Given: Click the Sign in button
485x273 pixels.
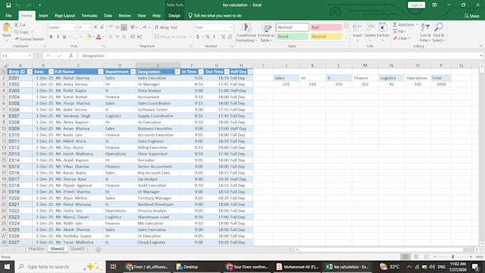Looking at the screenshot, I should [x=417, y=5].
